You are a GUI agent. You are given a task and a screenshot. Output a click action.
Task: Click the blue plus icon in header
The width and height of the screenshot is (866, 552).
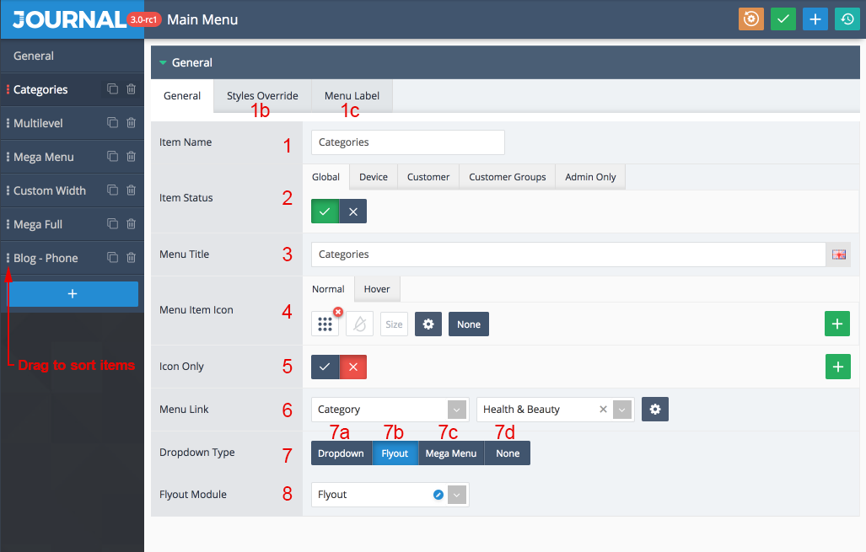(x=815, y=19)
